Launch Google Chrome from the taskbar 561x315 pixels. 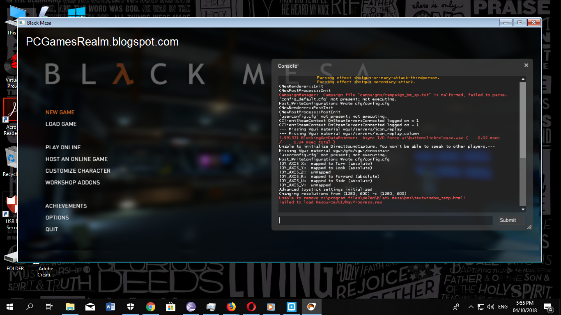[151, 306]
